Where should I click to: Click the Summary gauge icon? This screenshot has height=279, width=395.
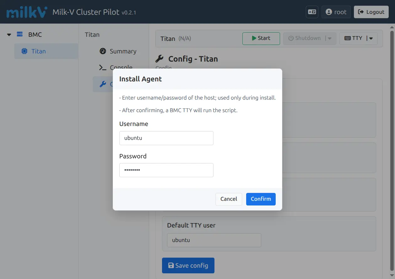point(103,51)
